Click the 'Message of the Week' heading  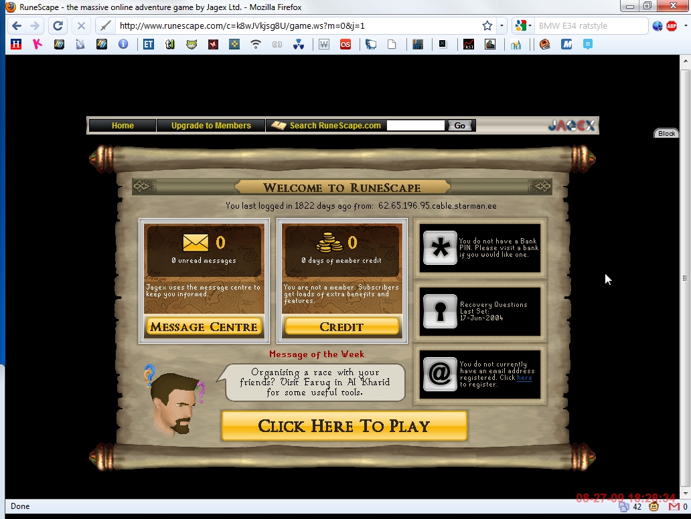point(317,354)
